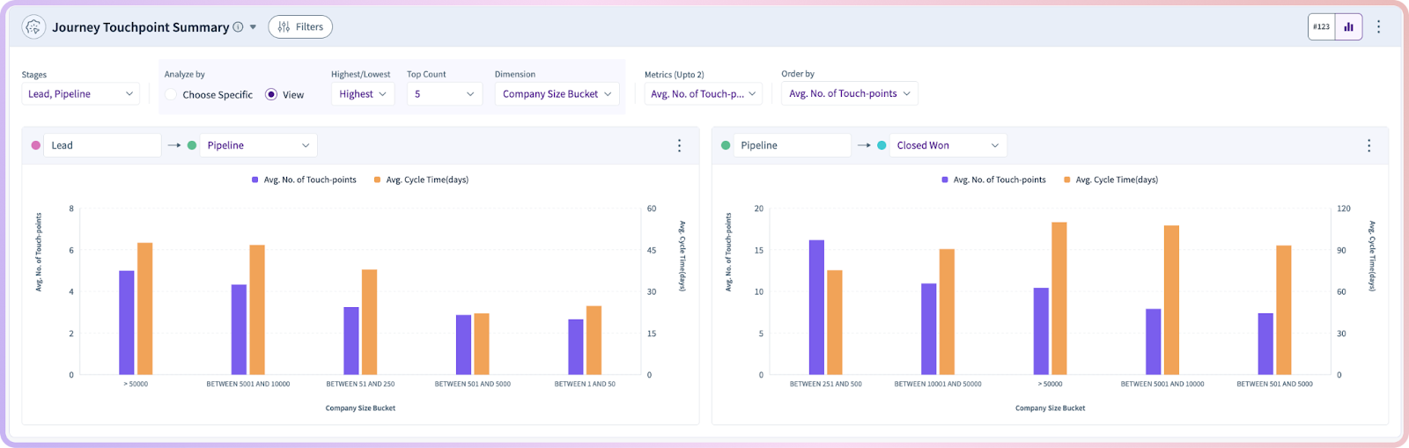Click the left chart Company Size Bucket axis title

coord(360,408)
